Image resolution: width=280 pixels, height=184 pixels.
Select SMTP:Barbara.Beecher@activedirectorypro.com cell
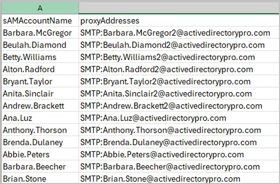[x=179, y=166]
